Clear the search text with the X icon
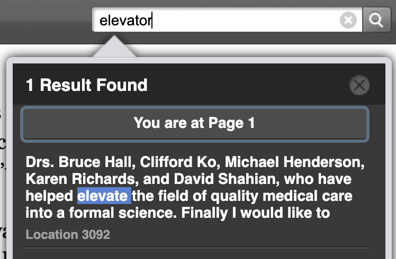396x259 pixels. click(348, 21)
